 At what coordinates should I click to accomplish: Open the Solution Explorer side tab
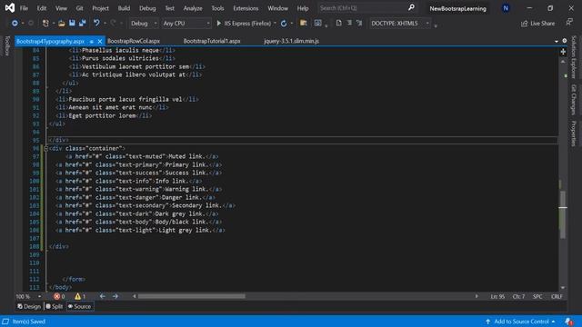point(574,57)
